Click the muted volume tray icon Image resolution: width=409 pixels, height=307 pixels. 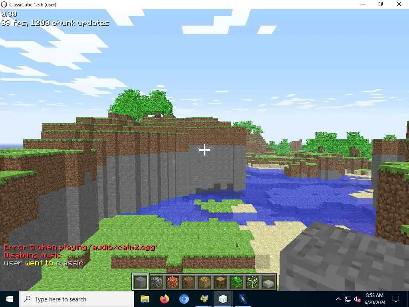point(357,299)
